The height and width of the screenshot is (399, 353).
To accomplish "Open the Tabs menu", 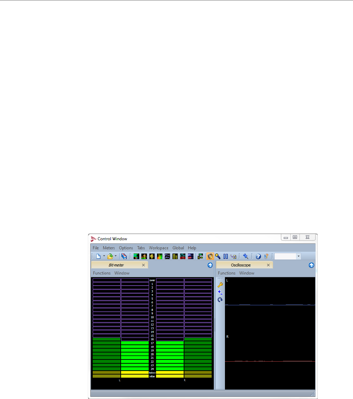I will [141, 248].
